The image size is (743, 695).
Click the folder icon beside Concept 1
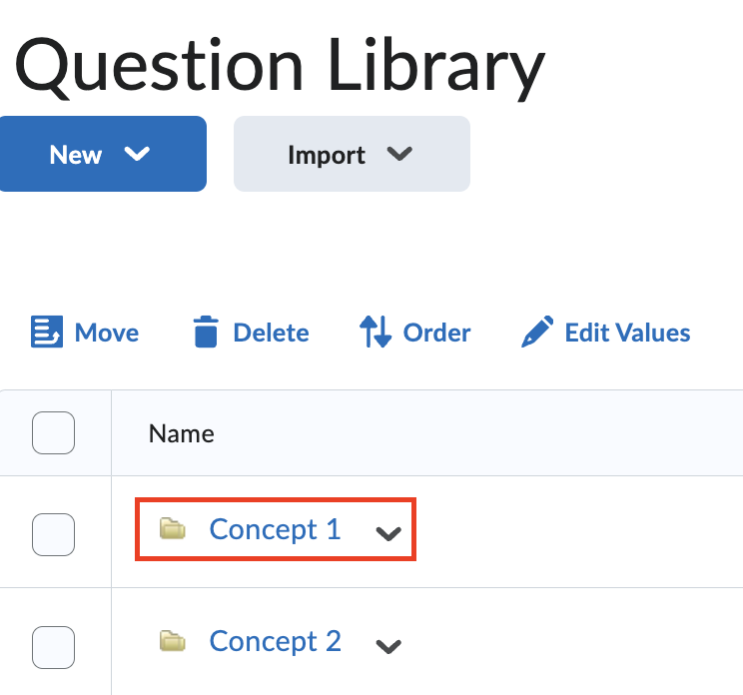(173, 528)
